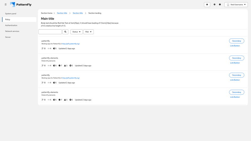This screenshot has width=251, height=141.
Task: Click first row's patternfly title
Action: click(45, 41)
